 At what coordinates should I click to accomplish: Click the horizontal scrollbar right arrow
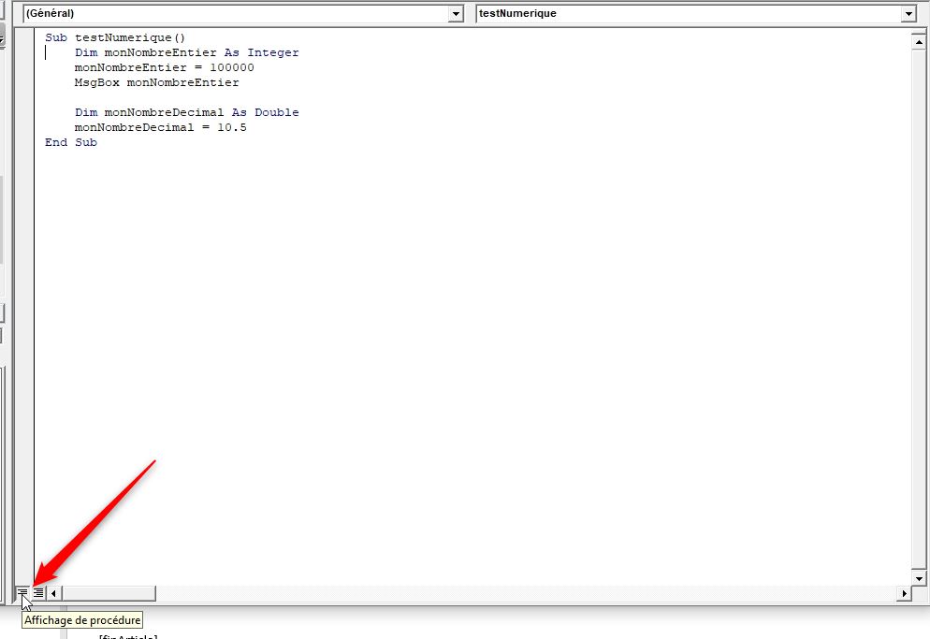[x=904, y=593]
